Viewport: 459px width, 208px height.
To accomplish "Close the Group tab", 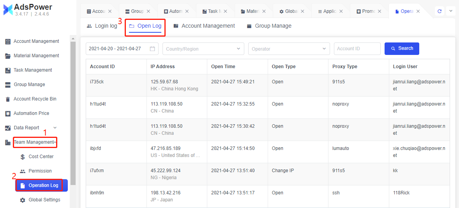I will pos(148,11).
